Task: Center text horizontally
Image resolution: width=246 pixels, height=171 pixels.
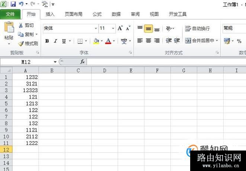Action: 148,41
